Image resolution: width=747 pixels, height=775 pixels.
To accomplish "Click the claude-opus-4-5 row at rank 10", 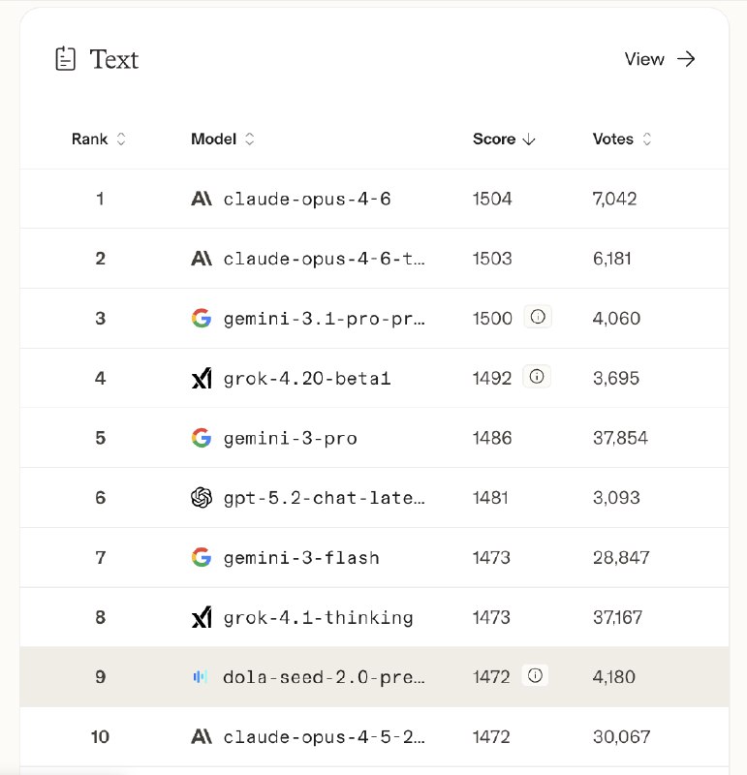I will tap(374, 737).
